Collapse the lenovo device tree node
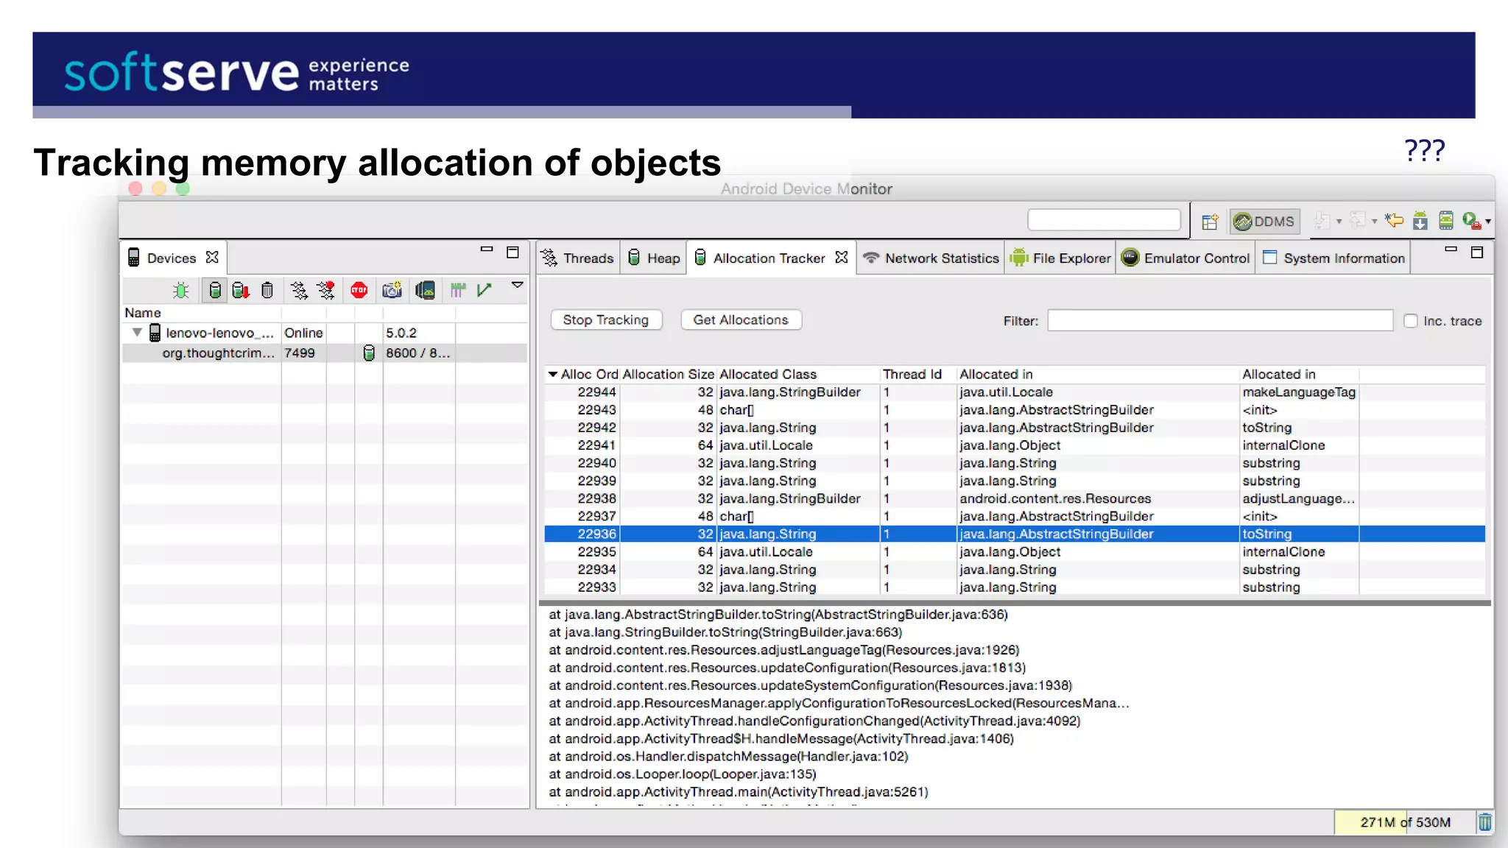 (137, 333)
